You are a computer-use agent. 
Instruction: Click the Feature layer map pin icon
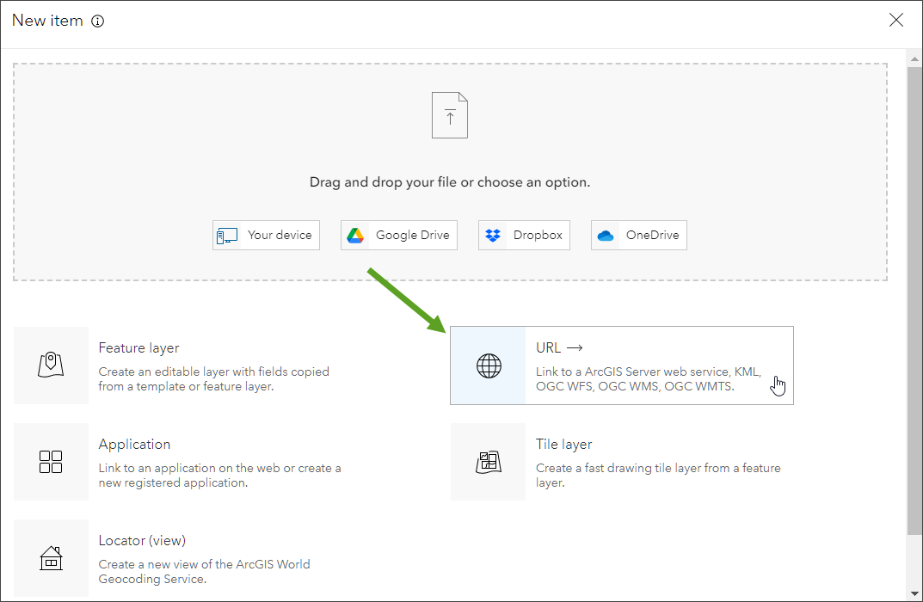(x=52, y=365)
